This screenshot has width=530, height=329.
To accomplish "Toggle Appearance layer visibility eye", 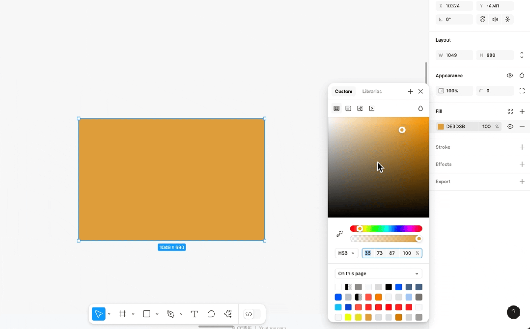I will (510, 76).
